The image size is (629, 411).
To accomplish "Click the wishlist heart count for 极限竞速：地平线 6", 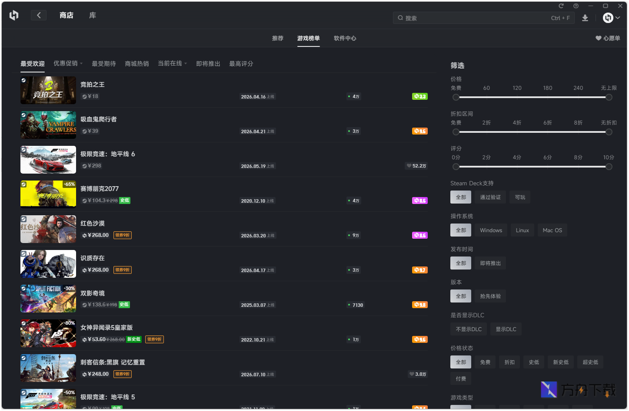I will coord(416,166).
